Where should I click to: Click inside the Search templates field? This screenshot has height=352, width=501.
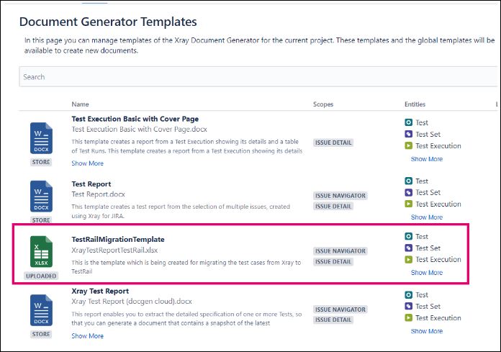[x=252, y=77]
